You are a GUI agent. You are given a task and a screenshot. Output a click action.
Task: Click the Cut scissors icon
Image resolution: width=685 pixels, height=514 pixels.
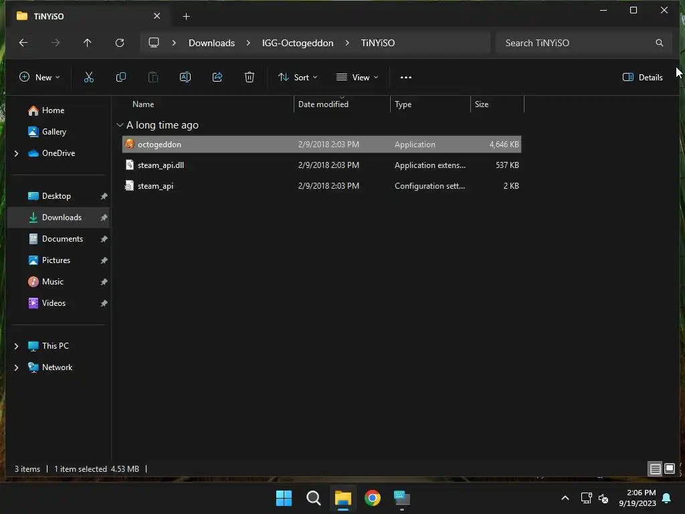[x=89, y=78]
